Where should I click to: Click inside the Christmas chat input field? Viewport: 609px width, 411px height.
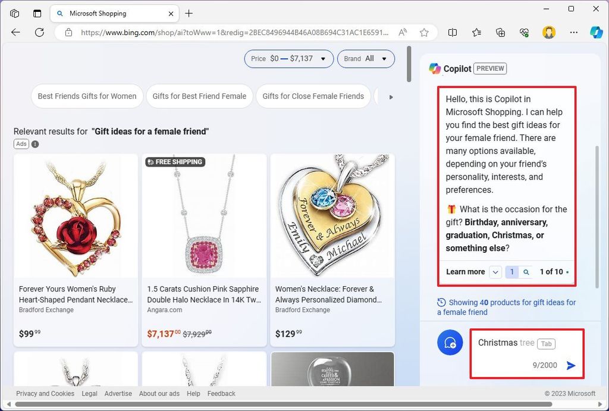[x=511, y=343]
